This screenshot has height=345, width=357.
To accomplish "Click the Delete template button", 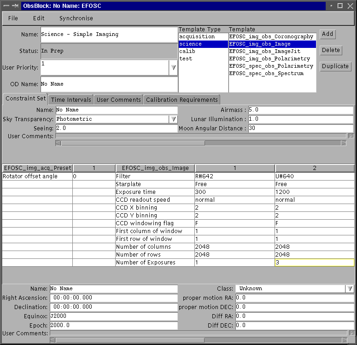I will (331, 50).
